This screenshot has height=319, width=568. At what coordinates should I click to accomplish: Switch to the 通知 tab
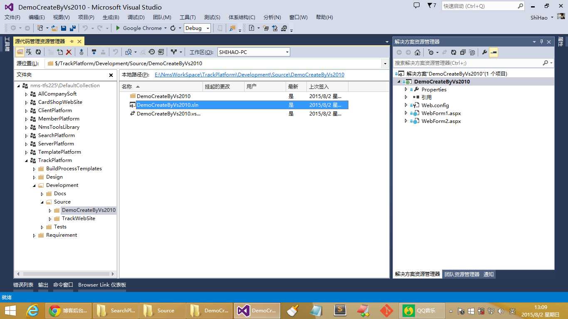click(x=489, y=274)
